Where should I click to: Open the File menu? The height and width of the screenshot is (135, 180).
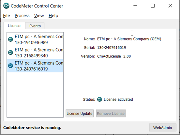pos(7,16)
